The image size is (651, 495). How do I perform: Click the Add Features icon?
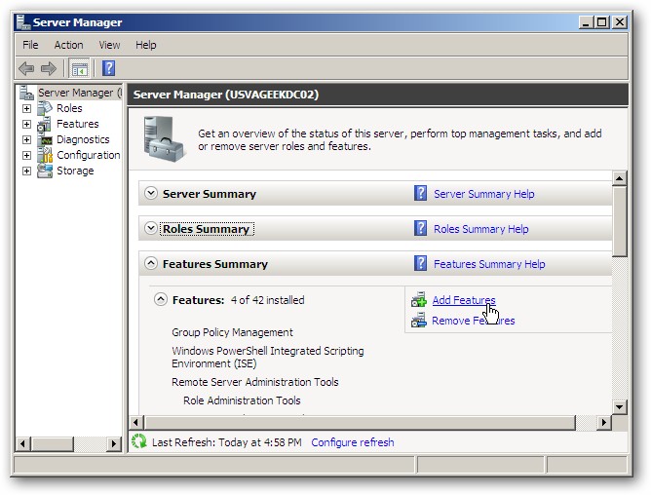pyautogui.click(x=418, y=299)
